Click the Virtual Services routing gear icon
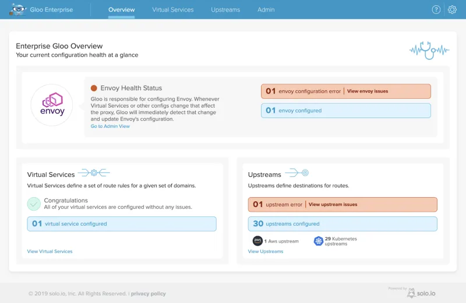The width and height of the screenshot is (466, 303). coord(94,172)
